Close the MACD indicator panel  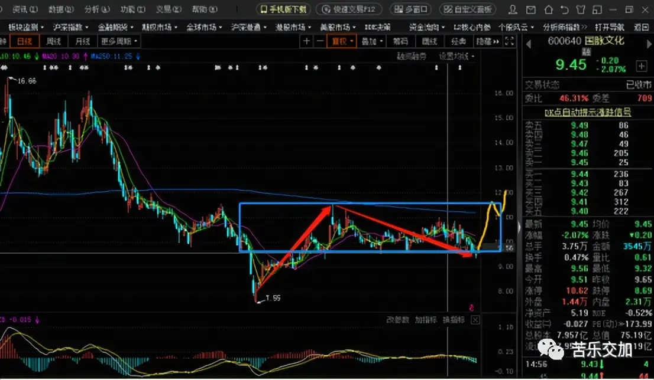(475, 320)
